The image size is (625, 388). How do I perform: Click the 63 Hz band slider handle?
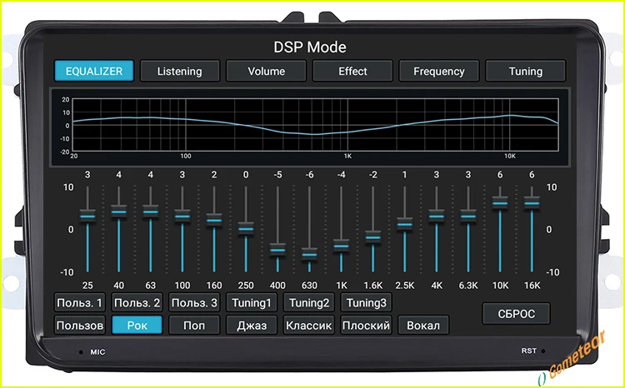tap(151, 211)
